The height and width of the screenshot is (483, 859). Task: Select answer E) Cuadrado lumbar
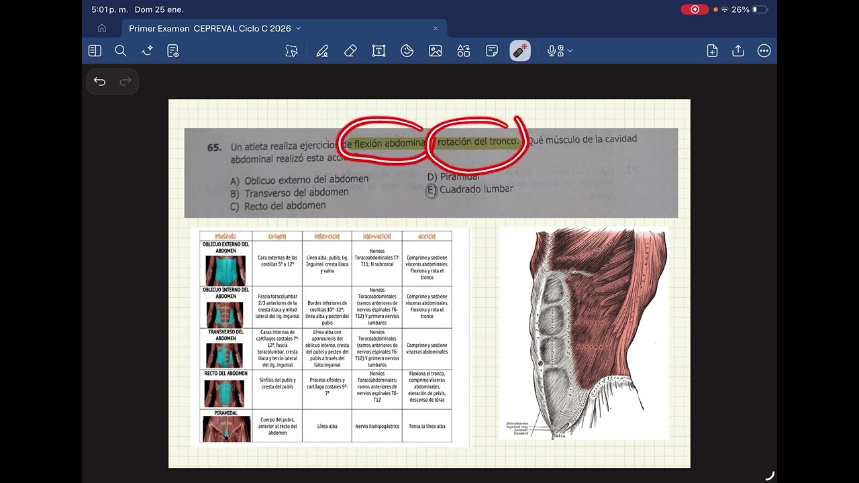[x=470, y=190]
